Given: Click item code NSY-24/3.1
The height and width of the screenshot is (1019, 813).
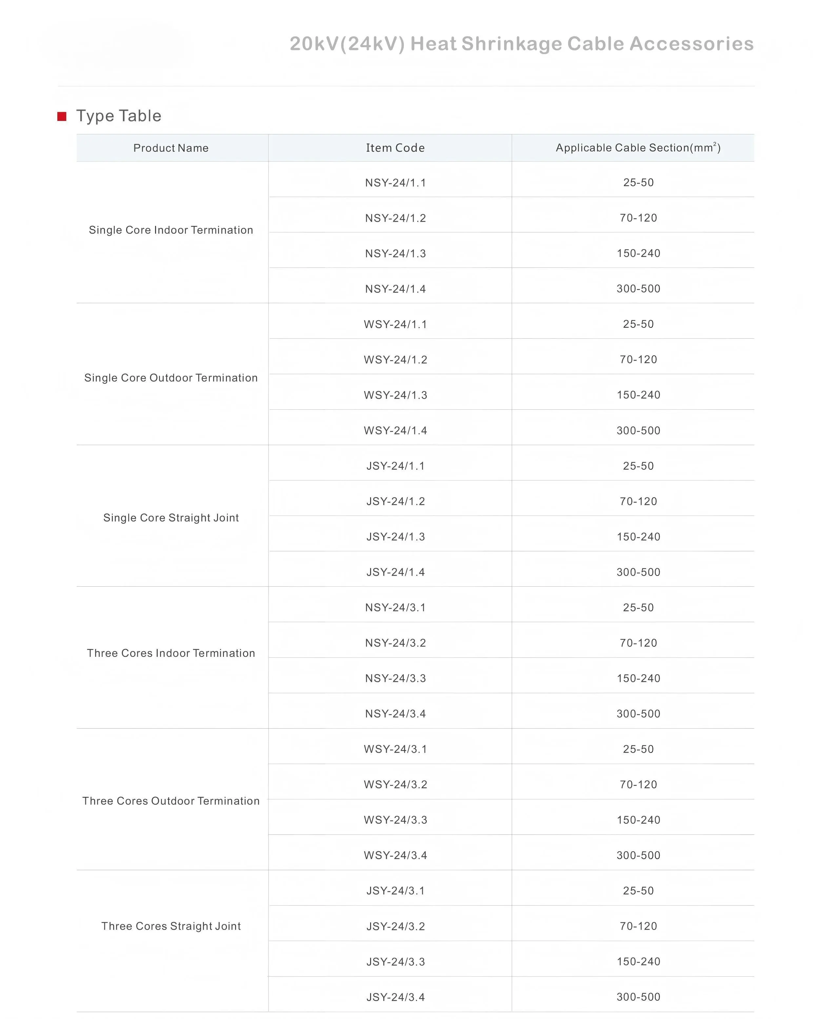Looking at the screenshot, I should (395, 608).
